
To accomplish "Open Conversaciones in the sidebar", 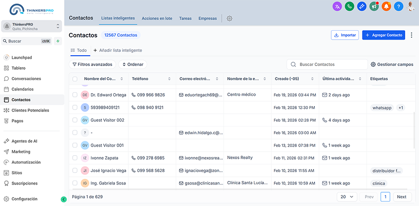I will click(26, 79).
